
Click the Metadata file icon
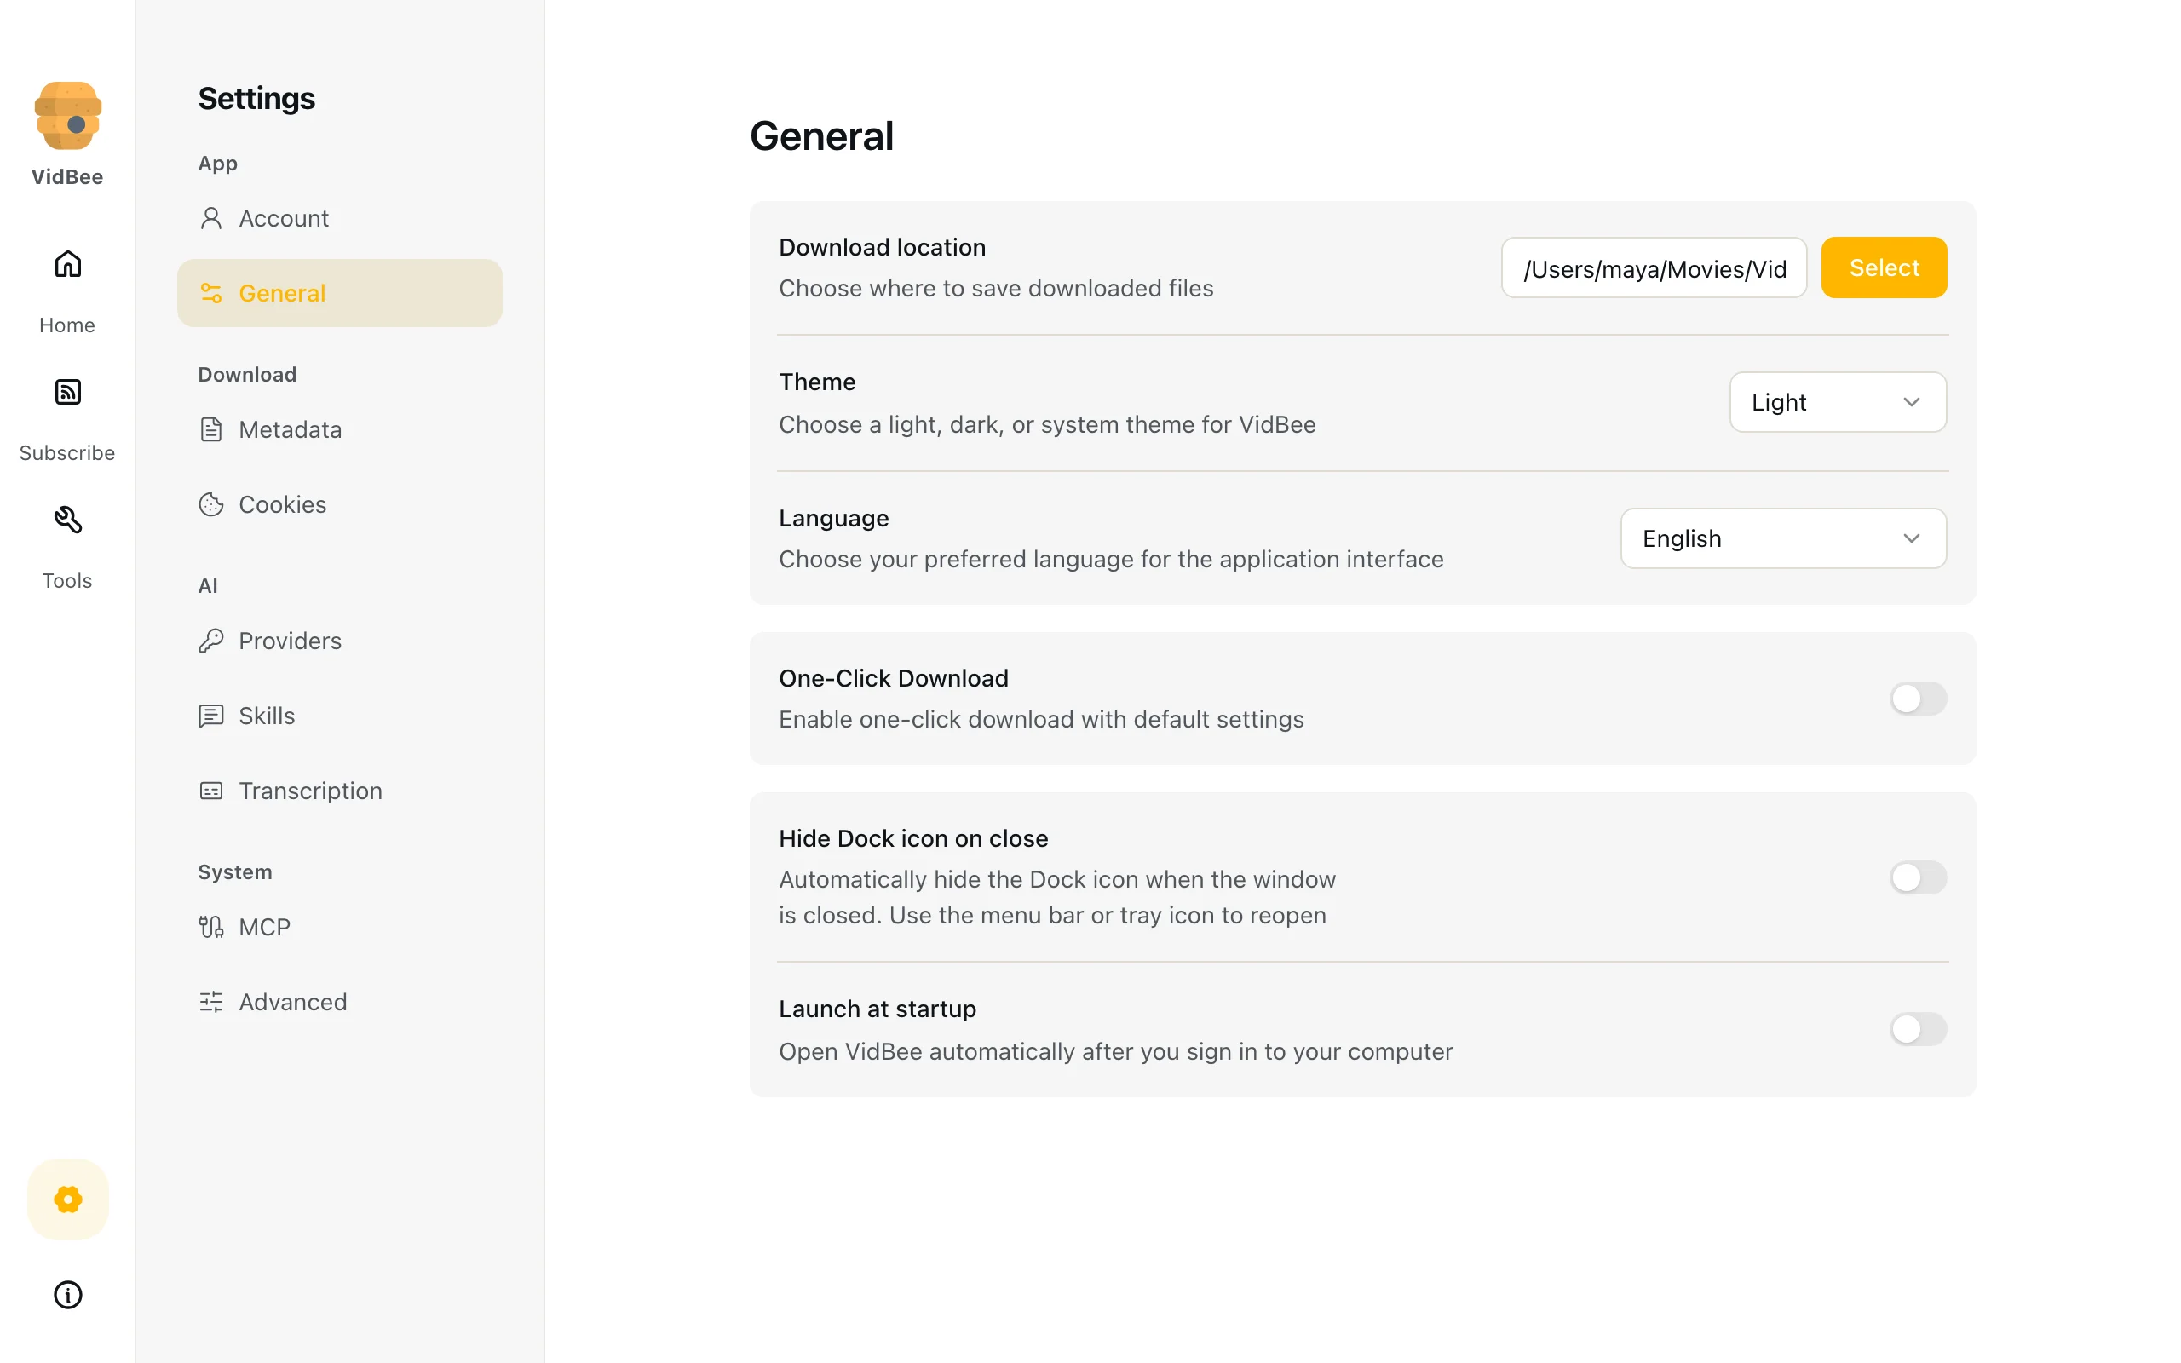click(x=211, y=429)
